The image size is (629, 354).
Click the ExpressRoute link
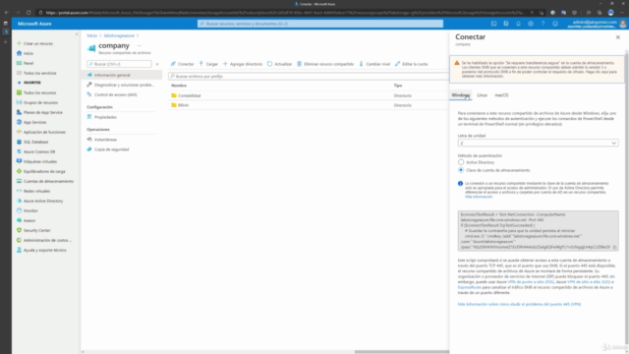point(470,287)
